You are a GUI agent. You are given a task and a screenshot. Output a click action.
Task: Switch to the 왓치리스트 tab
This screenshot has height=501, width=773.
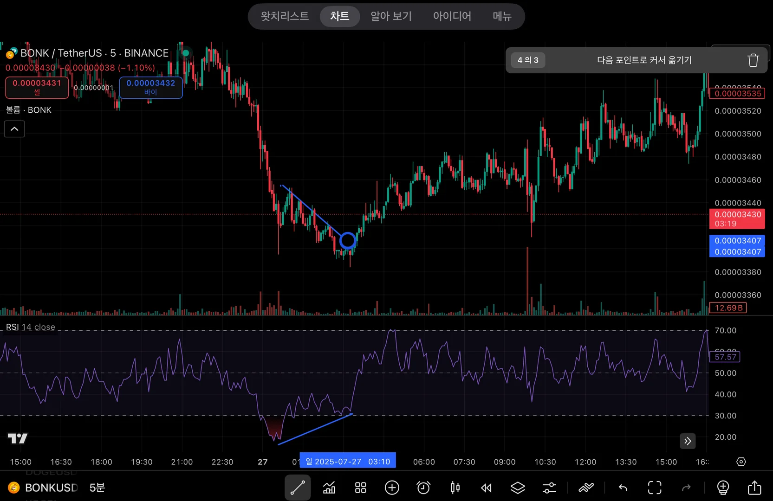(x=285, y=16)
